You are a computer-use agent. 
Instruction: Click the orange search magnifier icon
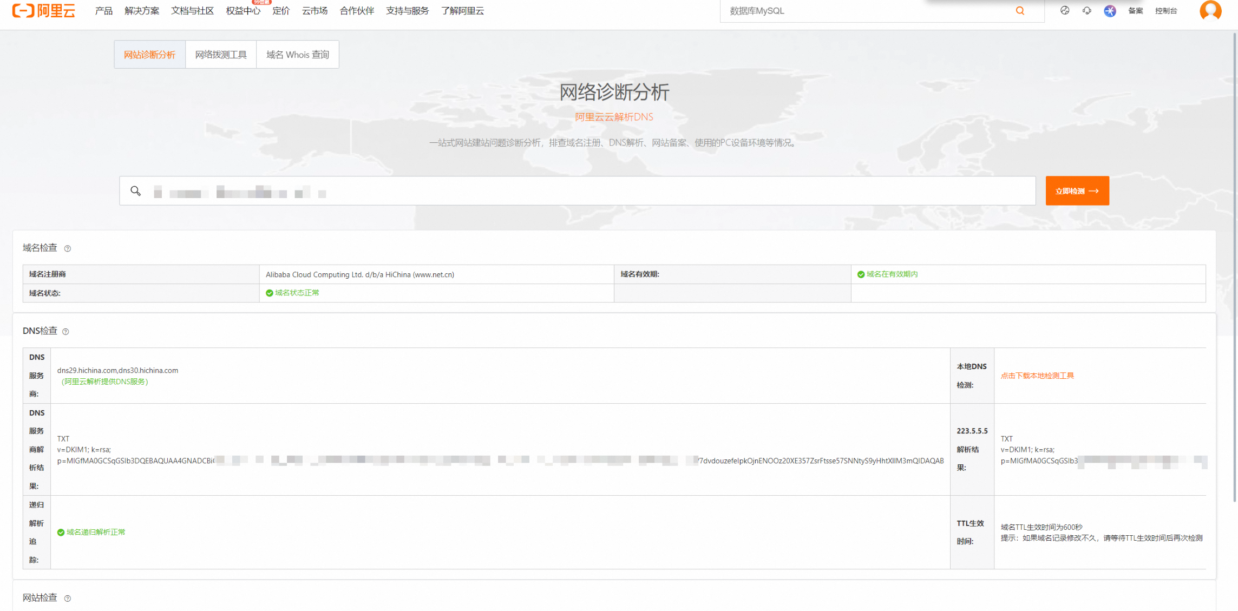1020,11
